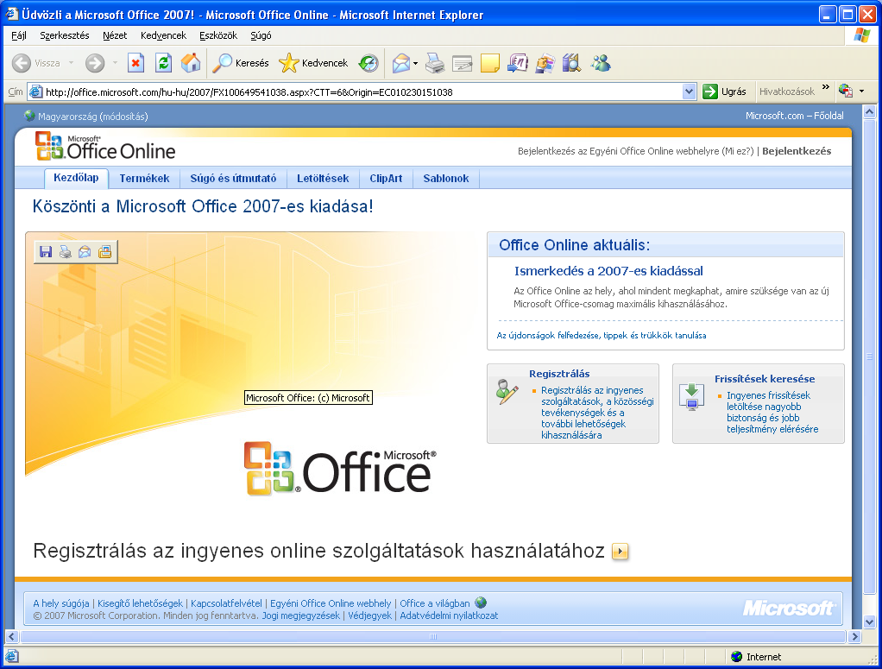
Task: Switch to the Termékek tab
Action: tap(145, 179)
